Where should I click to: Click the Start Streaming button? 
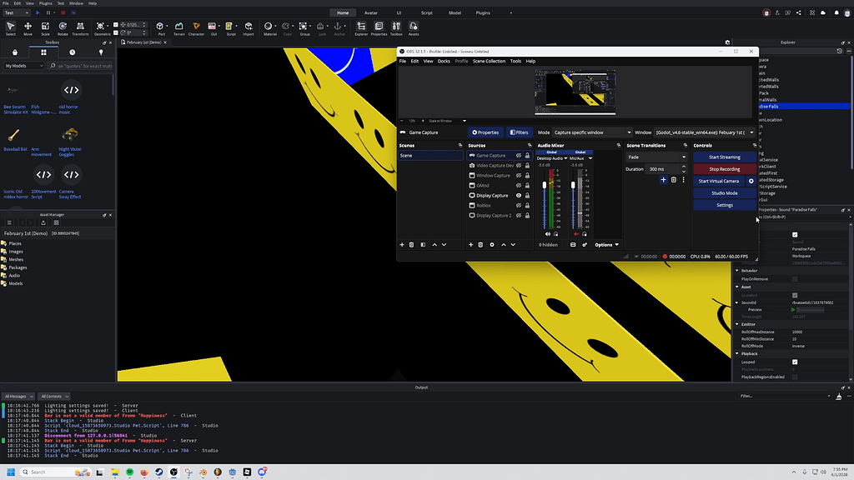tap(725, 157)
